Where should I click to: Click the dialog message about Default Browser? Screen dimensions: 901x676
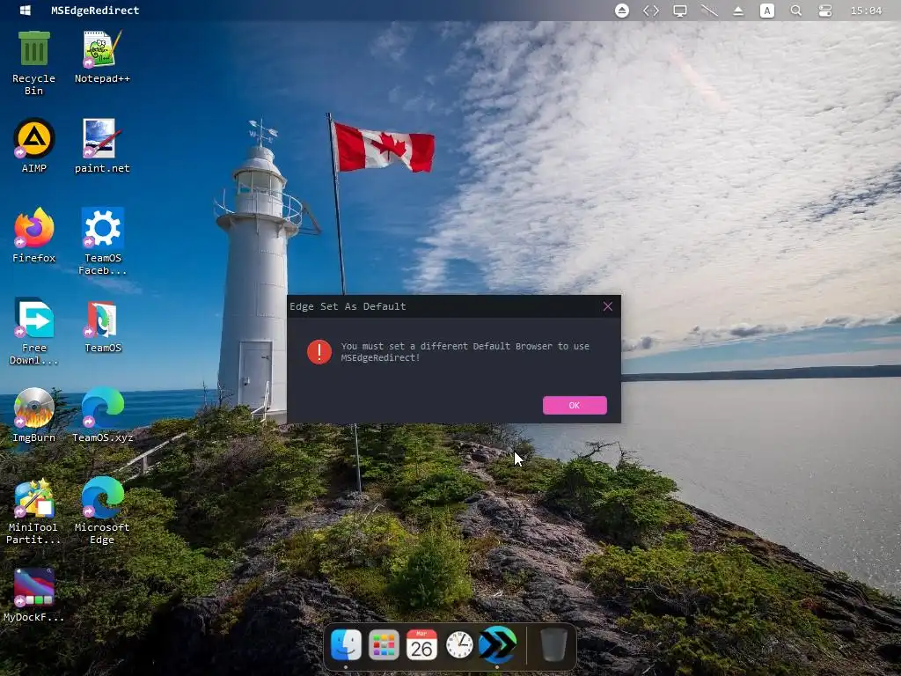pos(465,352)
